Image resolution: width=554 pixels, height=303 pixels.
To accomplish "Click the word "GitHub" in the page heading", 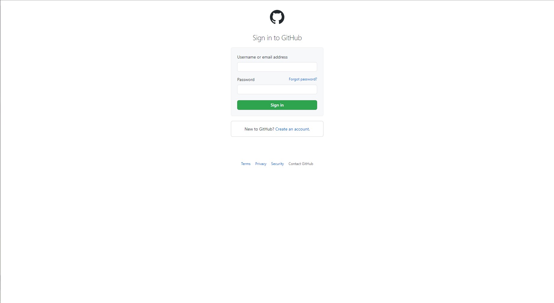I will [291, 38].
